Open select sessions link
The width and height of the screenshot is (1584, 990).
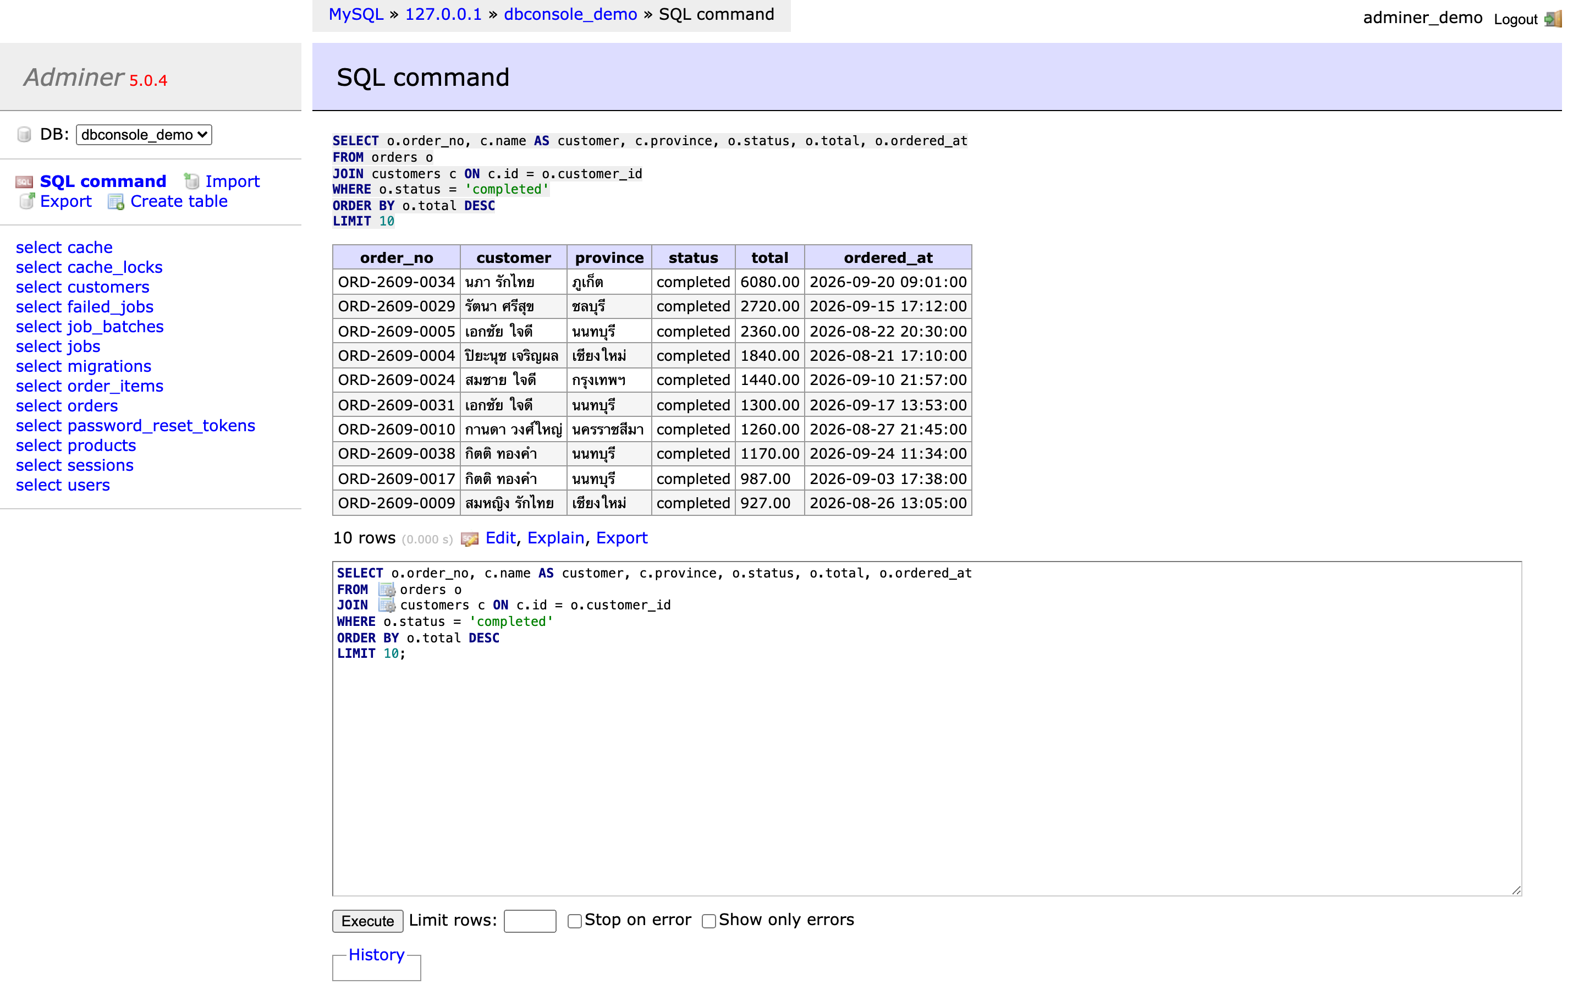tap(75, 465)
